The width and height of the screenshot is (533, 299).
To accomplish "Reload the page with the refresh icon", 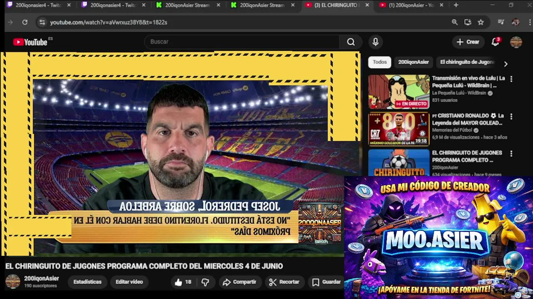I will [25, 22].
